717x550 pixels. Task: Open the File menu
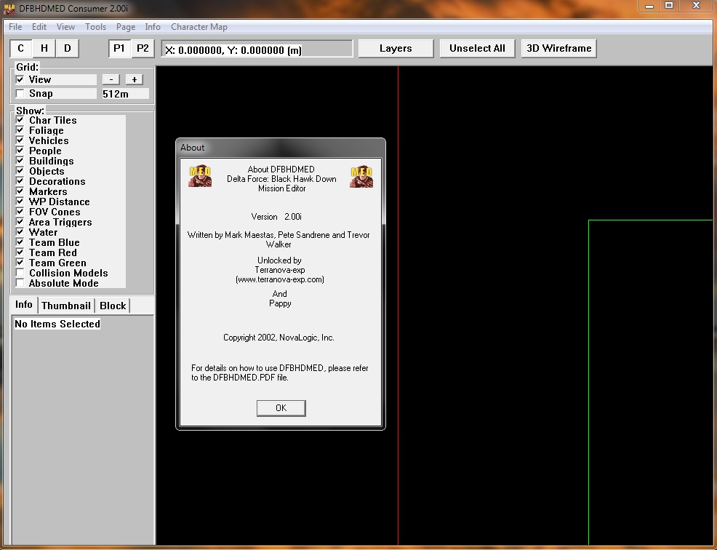coord(15,26)
